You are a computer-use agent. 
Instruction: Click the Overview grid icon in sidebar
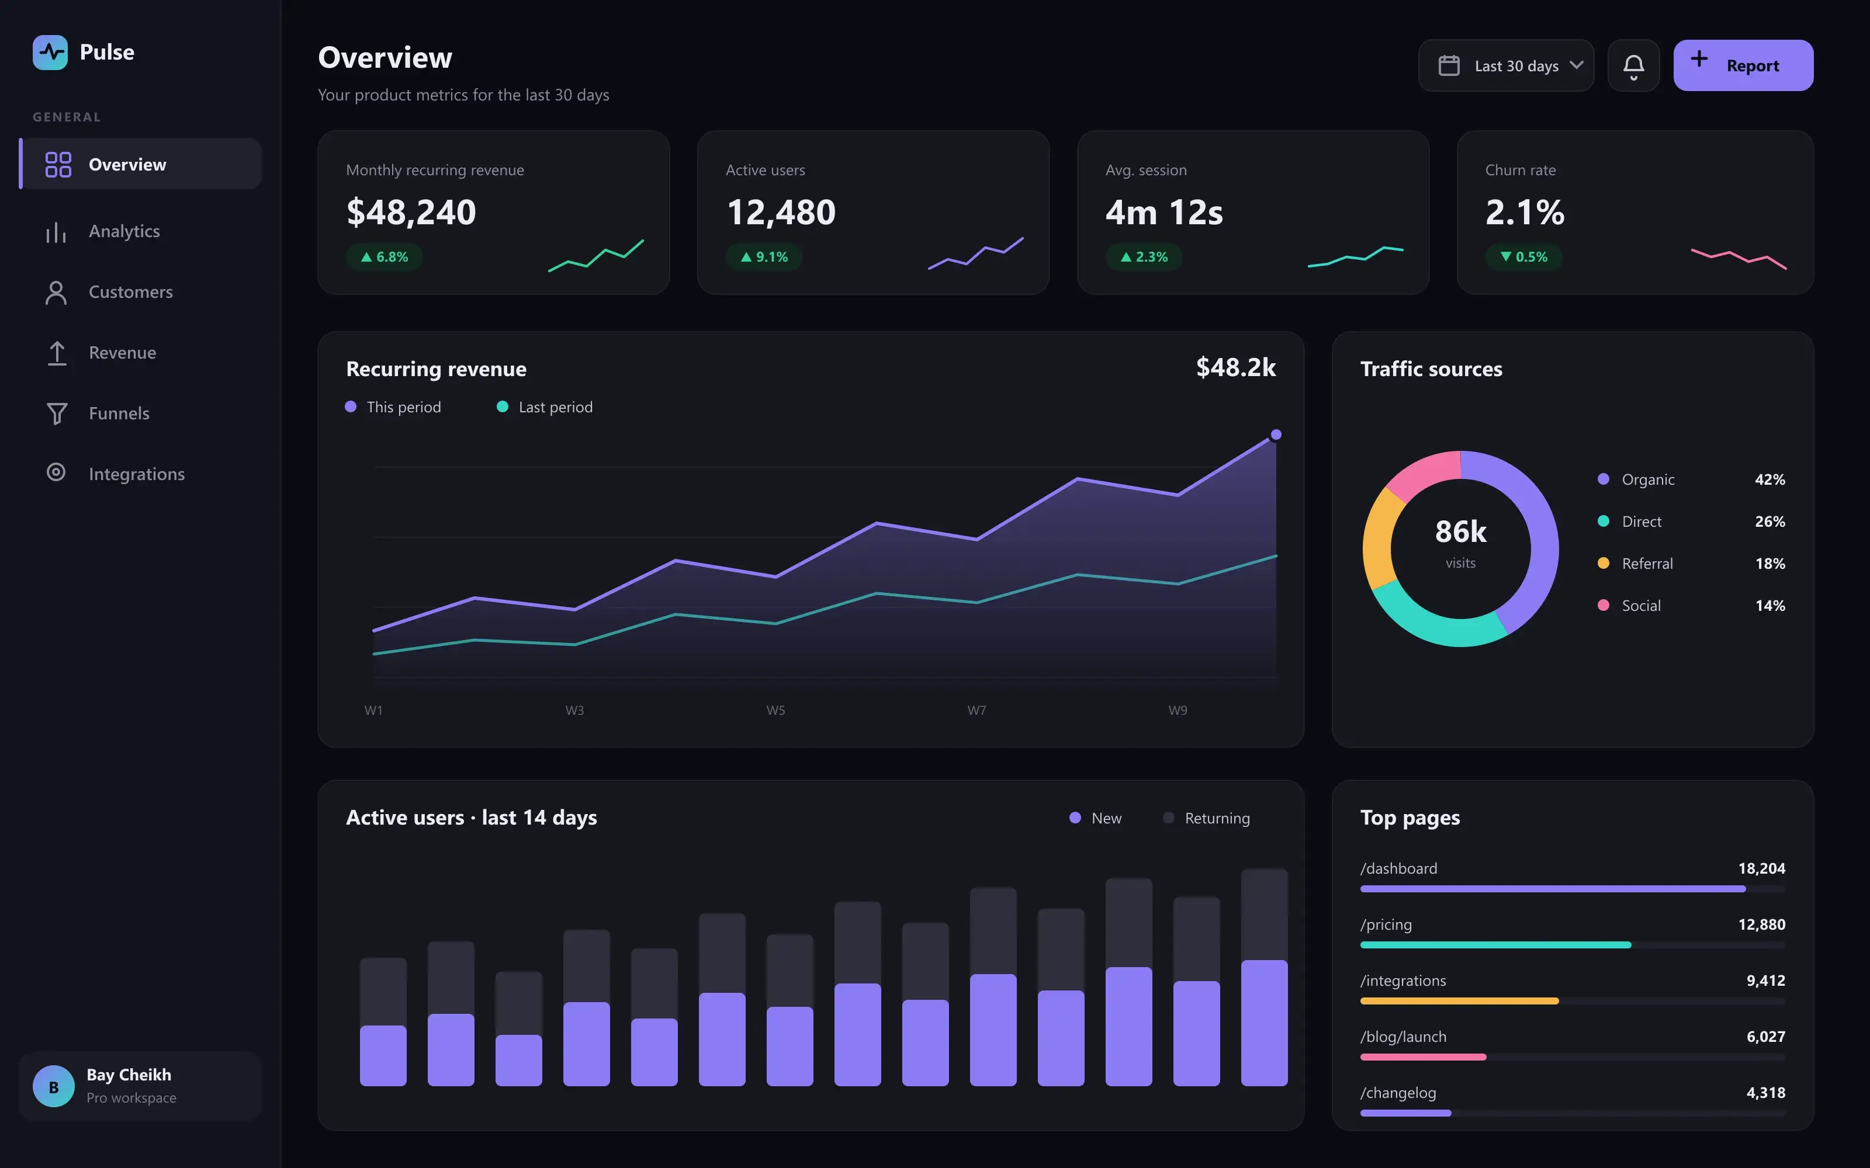(x=58, y=165)
